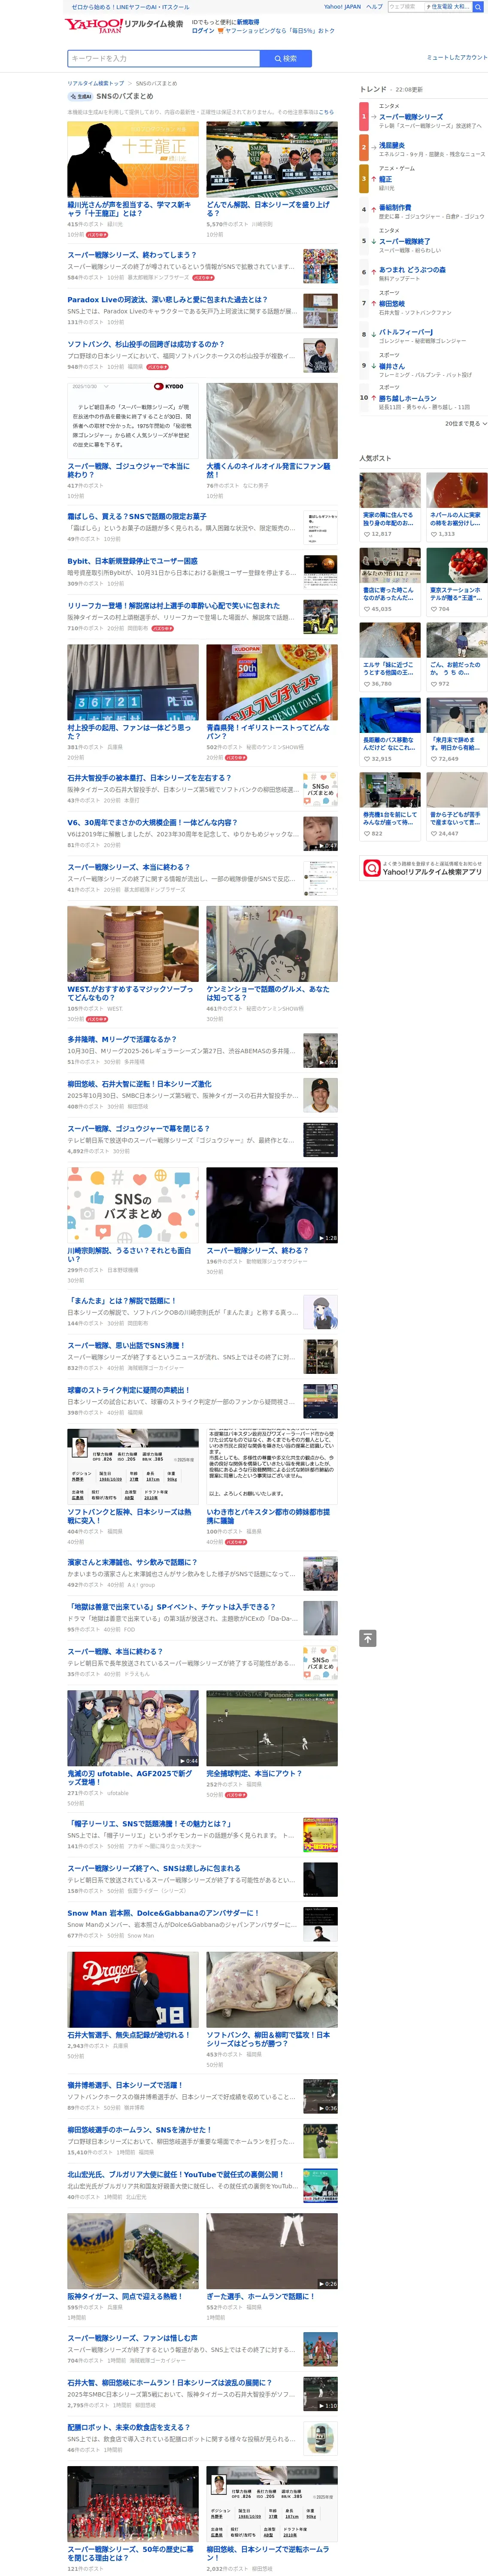Open headline 北山宏光氏、ブルガリア大使に就任
This screenshot has height=2576, width=488.
click(175, 2174)
